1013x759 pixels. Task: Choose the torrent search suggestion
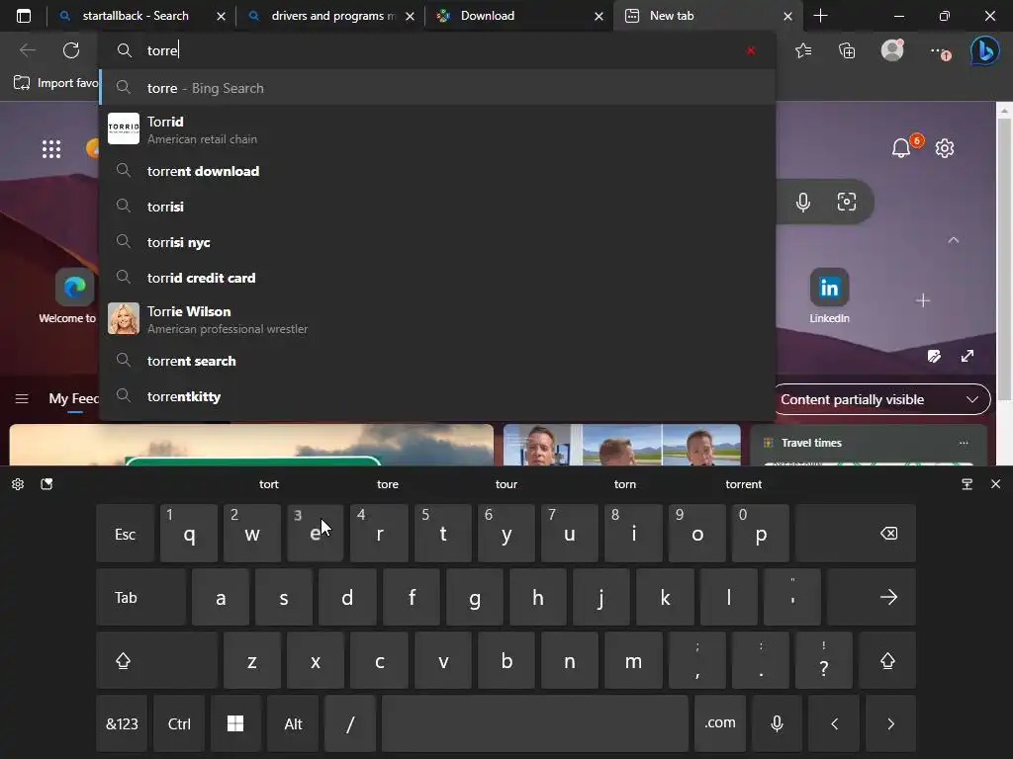pyautogui.click(x=437, y=361)
